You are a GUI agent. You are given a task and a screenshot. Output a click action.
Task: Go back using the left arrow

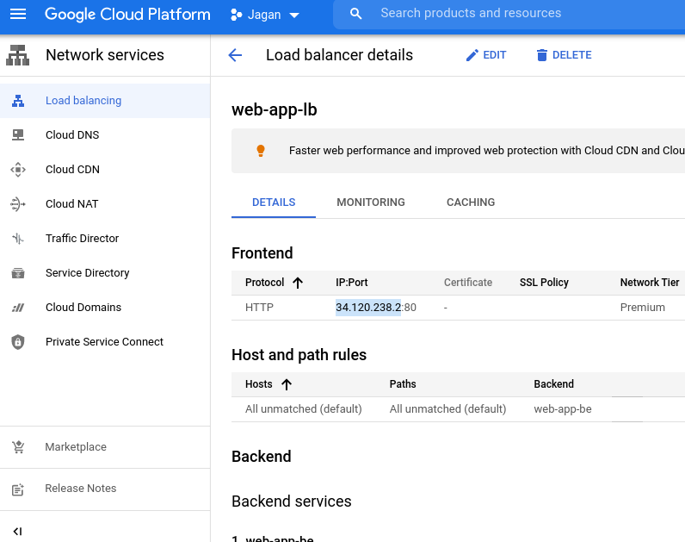tap(235, 55)
